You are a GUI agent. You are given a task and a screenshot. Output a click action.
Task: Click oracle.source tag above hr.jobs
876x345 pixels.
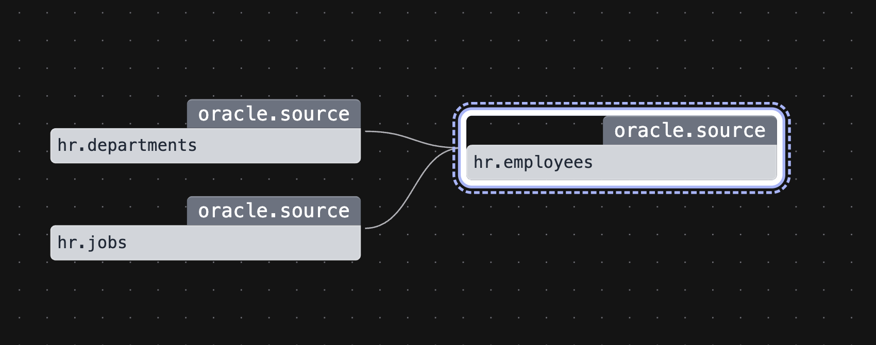pyautogui.click(x=274, y=211)
